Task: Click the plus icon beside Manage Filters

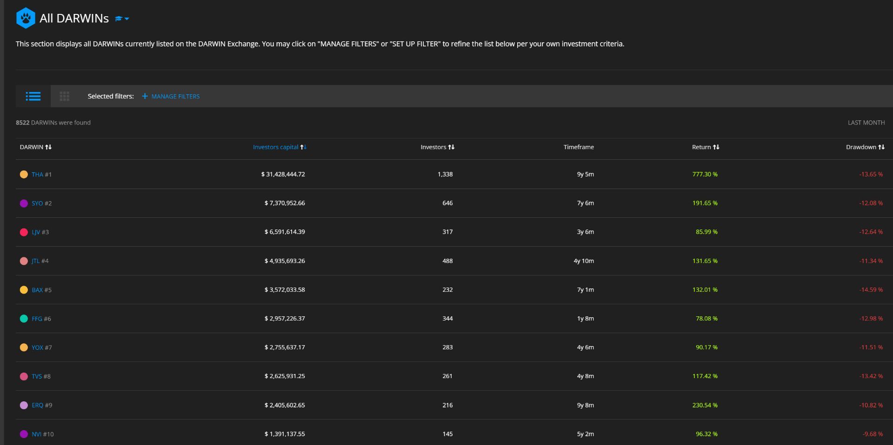Action: [145, 96]
